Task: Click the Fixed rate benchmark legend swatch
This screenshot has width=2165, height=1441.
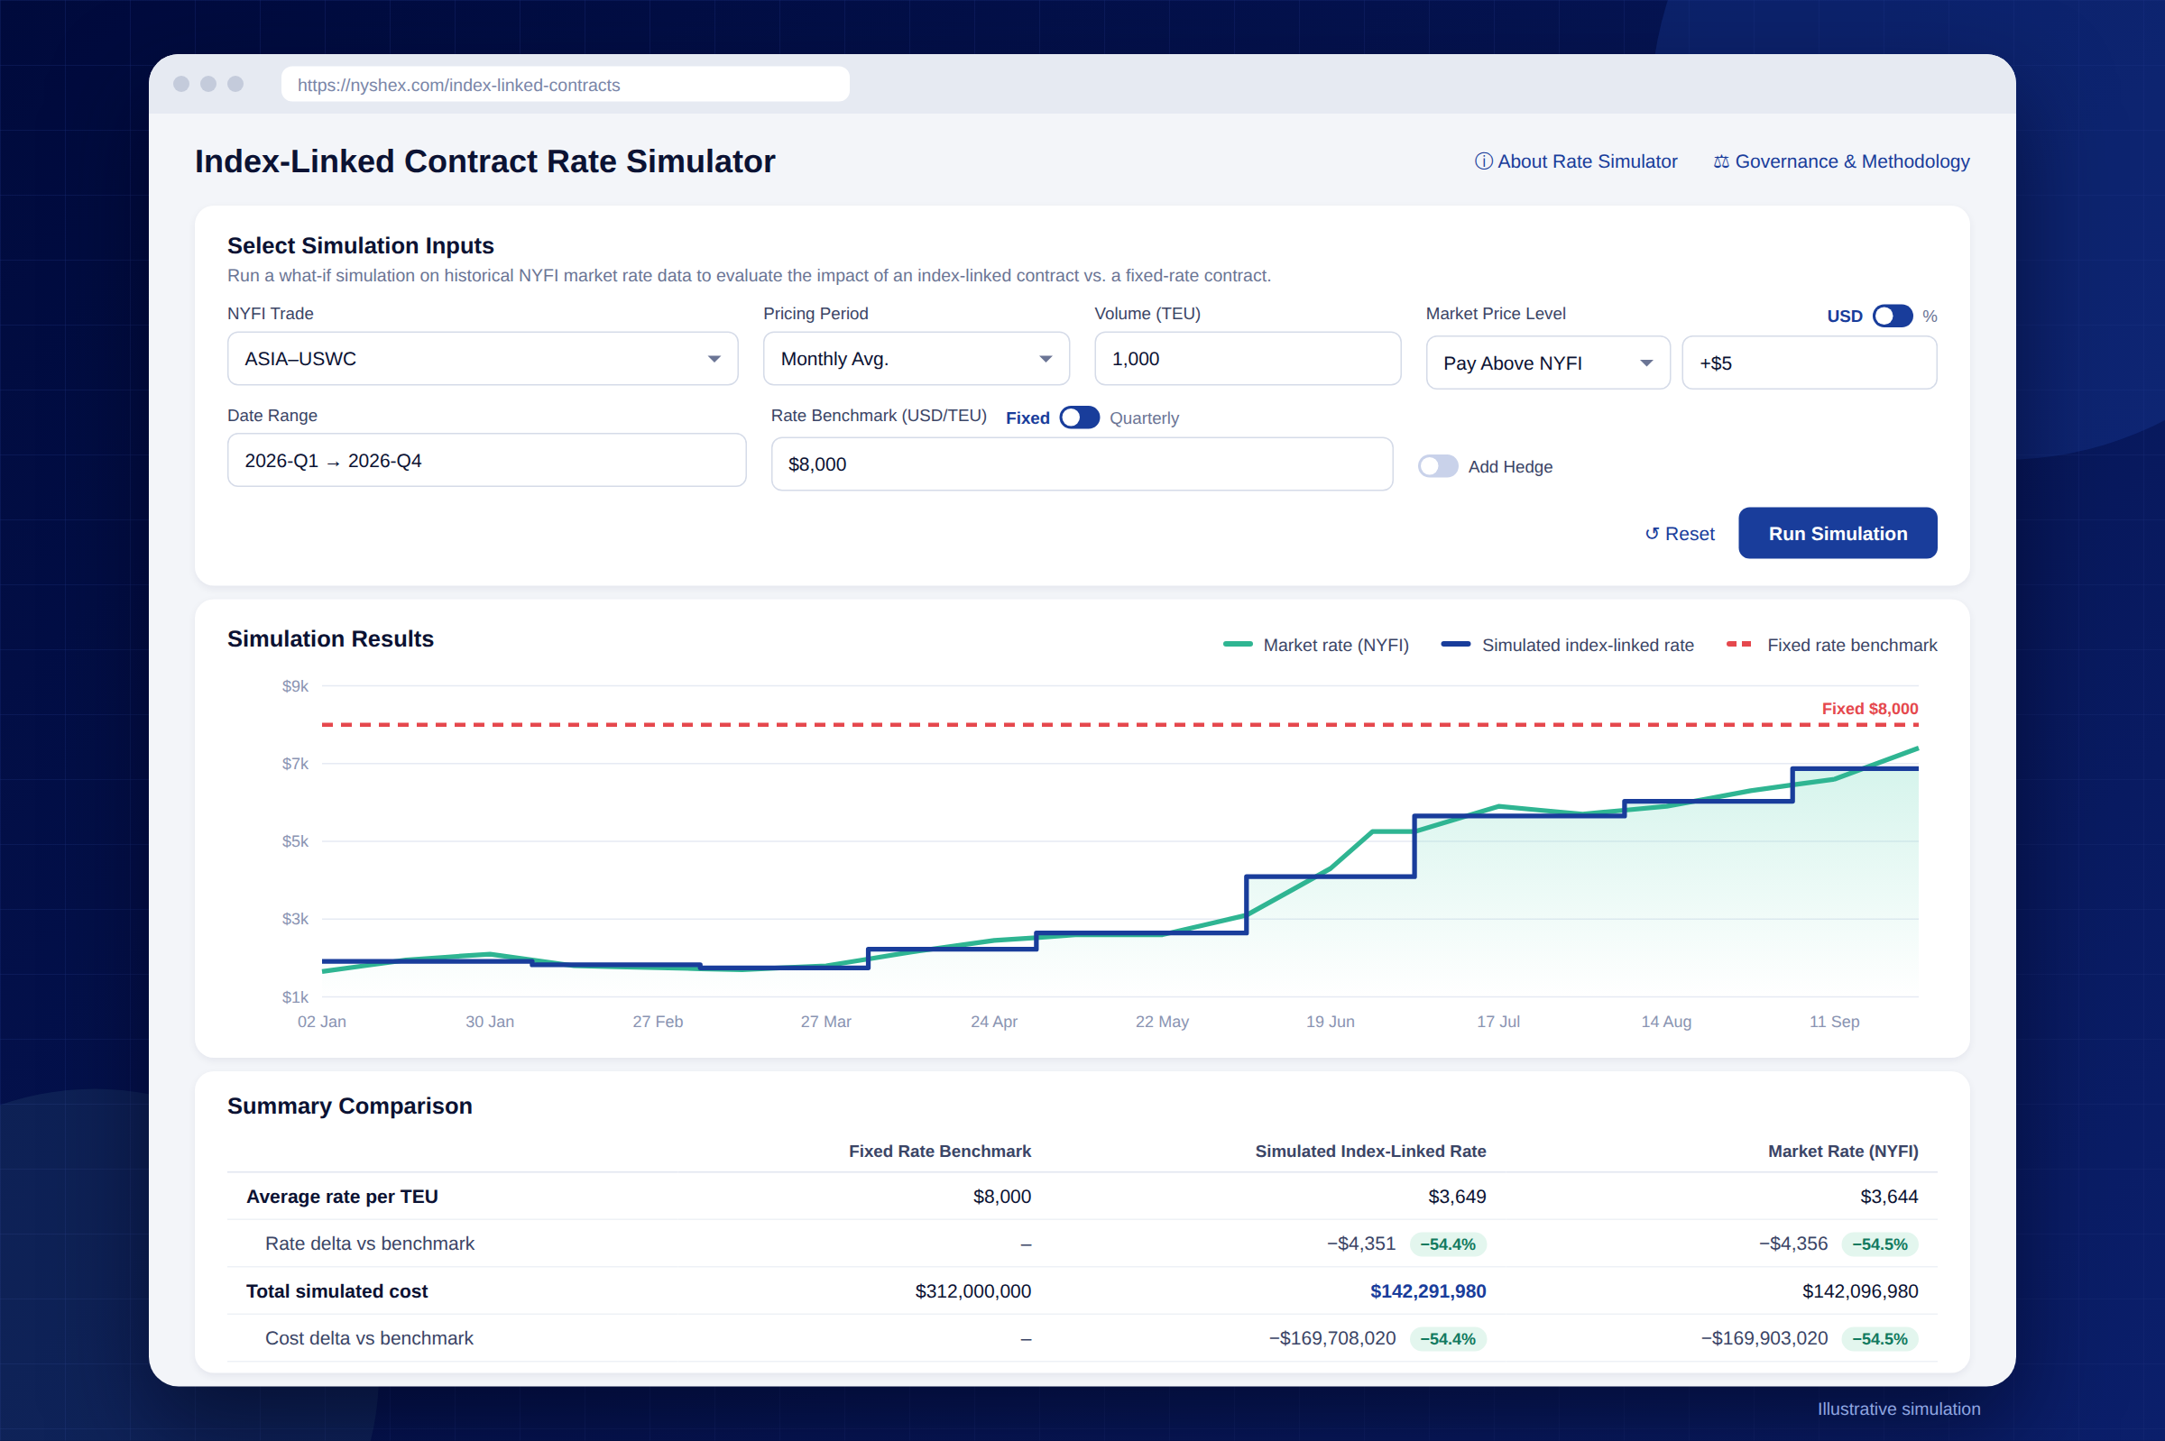Action: point(1739,644)
